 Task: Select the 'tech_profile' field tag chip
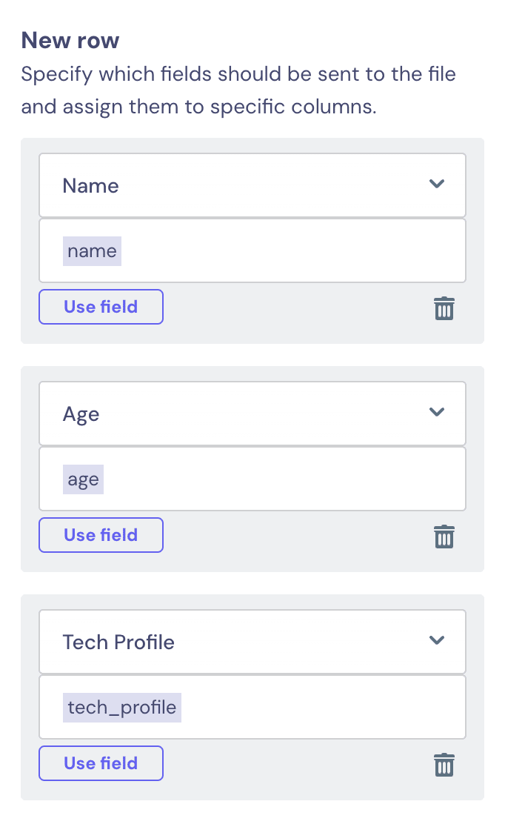[x=121, y=707]
